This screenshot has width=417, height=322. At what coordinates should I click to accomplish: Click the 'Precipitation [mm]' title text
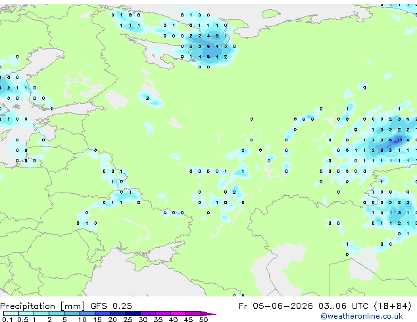[43, 306]
